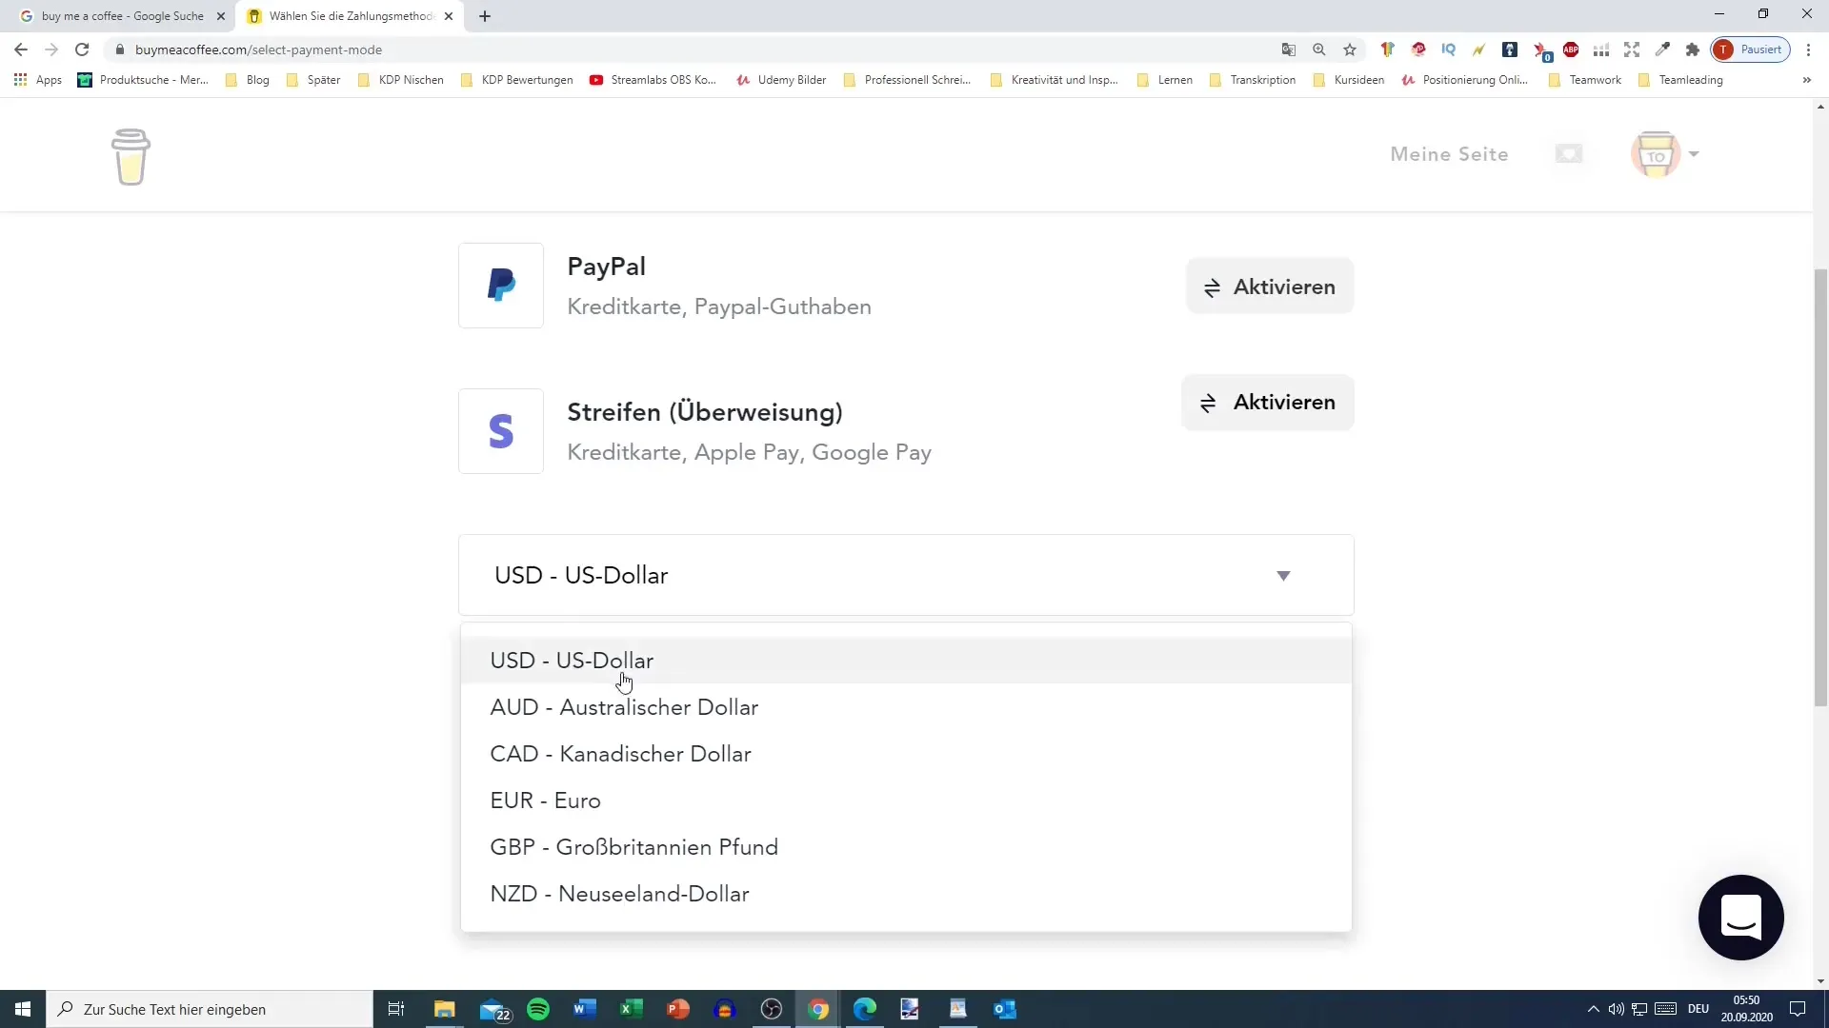Collapse the currency dropdown arrow
This screenshot has height=1028, width=1829.
coord(1283,576)
